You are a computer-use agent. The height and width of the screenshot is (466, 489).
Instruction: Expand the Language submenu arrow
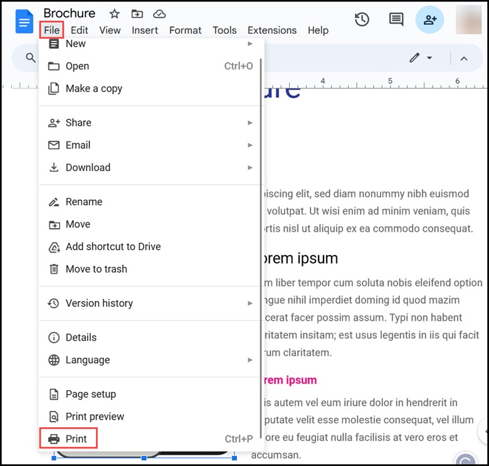point(250,360)
